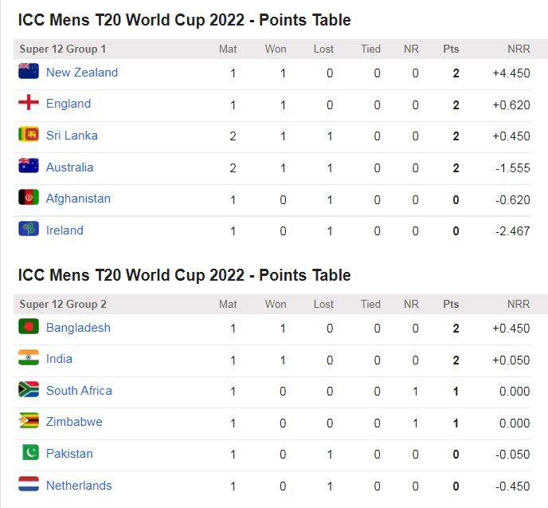Click the New Zealand flag icon
Screen dimensions: 548x508
tap(29, 72)
